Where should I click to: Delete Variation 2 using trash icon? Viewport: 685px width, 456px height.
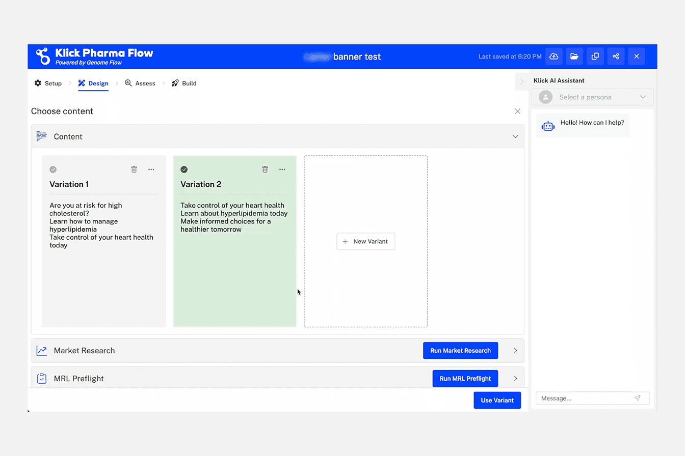(x=265, y=169)
